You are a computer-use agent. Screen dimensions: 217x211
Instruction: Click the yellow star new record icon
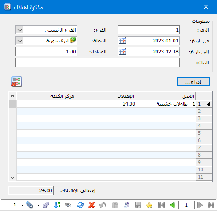[x=149, y=205]
